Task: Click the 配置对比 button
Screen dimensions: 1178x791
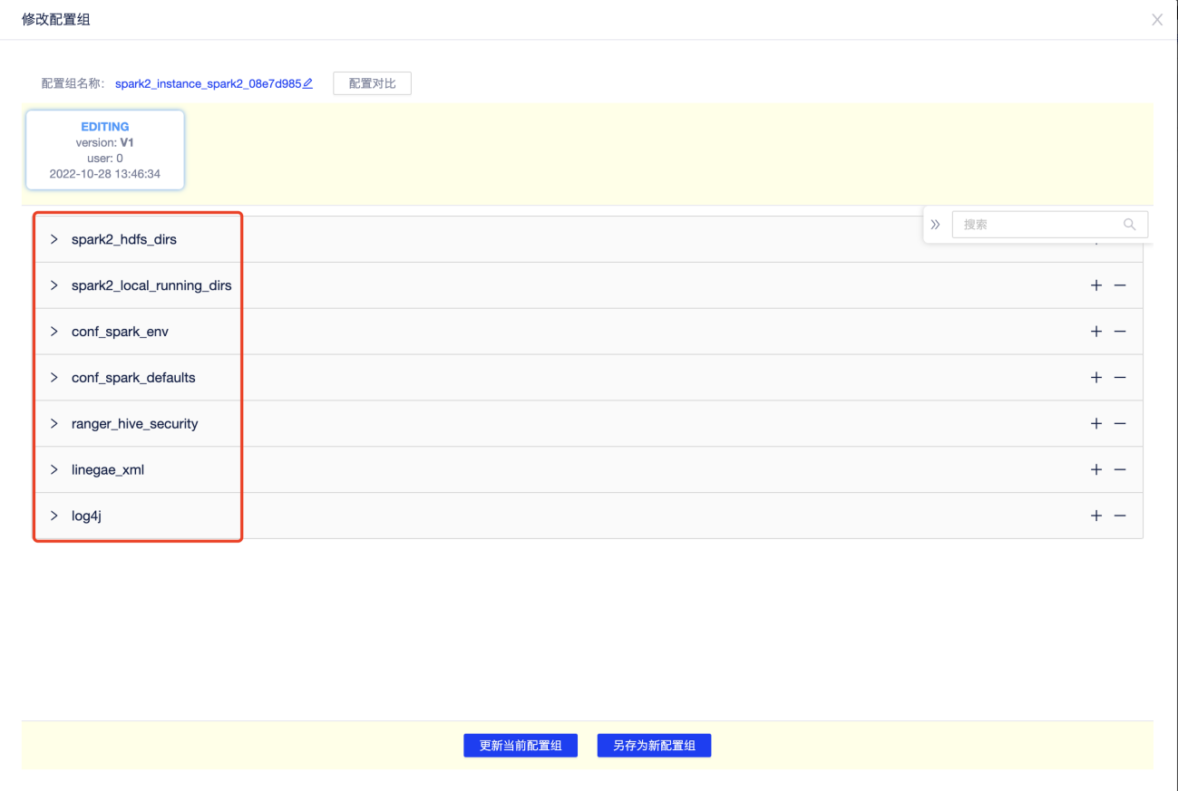Action: (372, 83)
